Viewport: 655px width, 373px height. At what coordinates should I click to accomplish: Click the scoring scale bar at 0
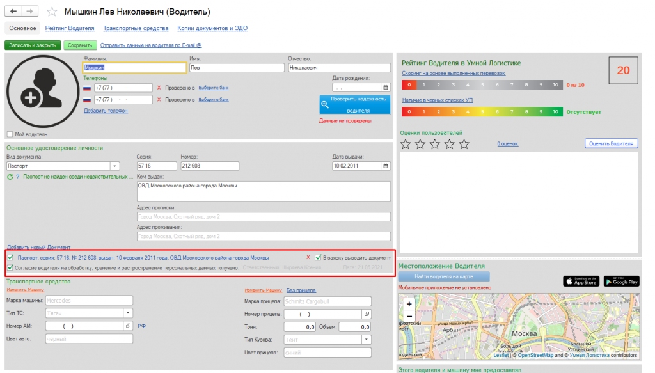pyautogui.click(x=409, y=85)
